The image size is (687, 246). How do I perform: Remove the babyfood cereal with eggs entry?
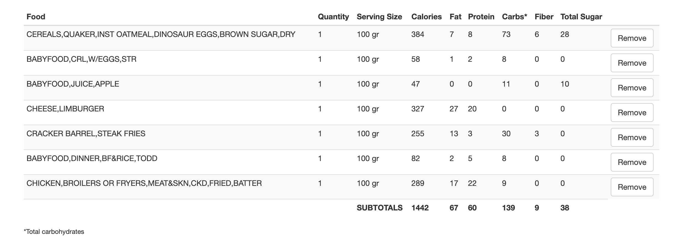pos(632,63)
